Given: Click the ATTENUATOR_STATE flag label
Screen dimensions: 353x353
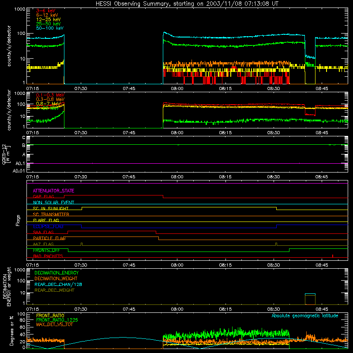Looking at the screenshot, I should point(53,191).
